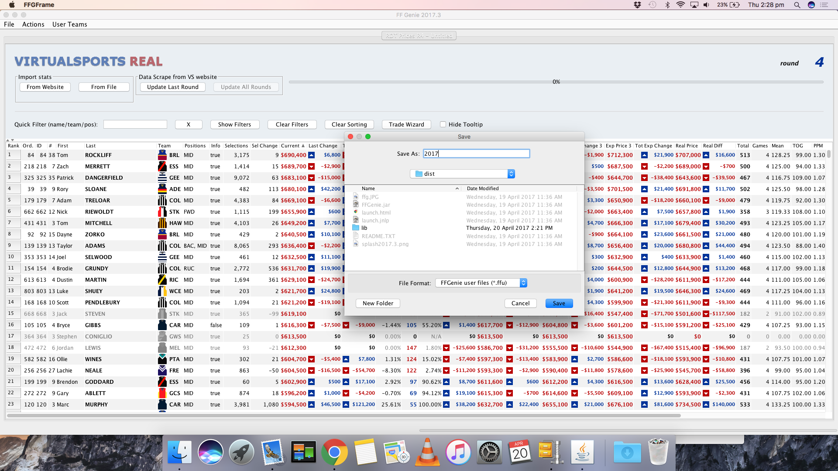The height and width of the screenshot is (471, 838).
Task: Click the volume icon in menu bar
Action: (707, 5)
